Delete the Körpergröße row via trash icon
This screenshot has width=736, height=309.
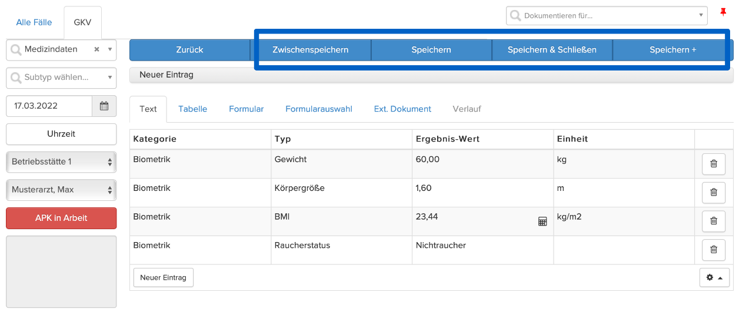(714, 192)
